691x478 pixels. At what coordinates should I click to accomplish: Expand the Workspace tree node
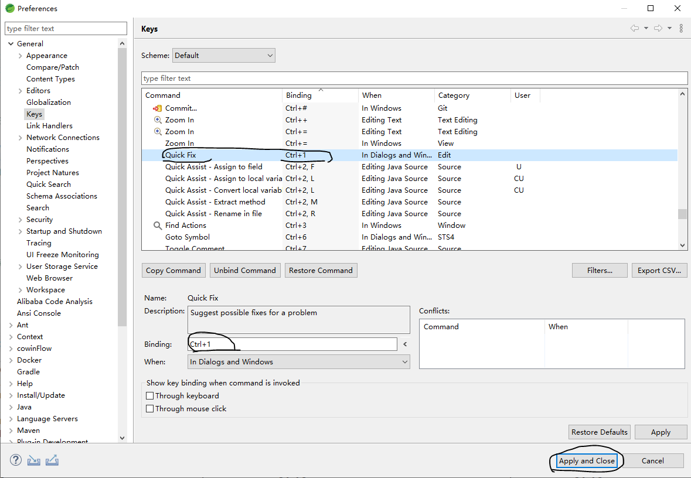[x=21, y=290]
